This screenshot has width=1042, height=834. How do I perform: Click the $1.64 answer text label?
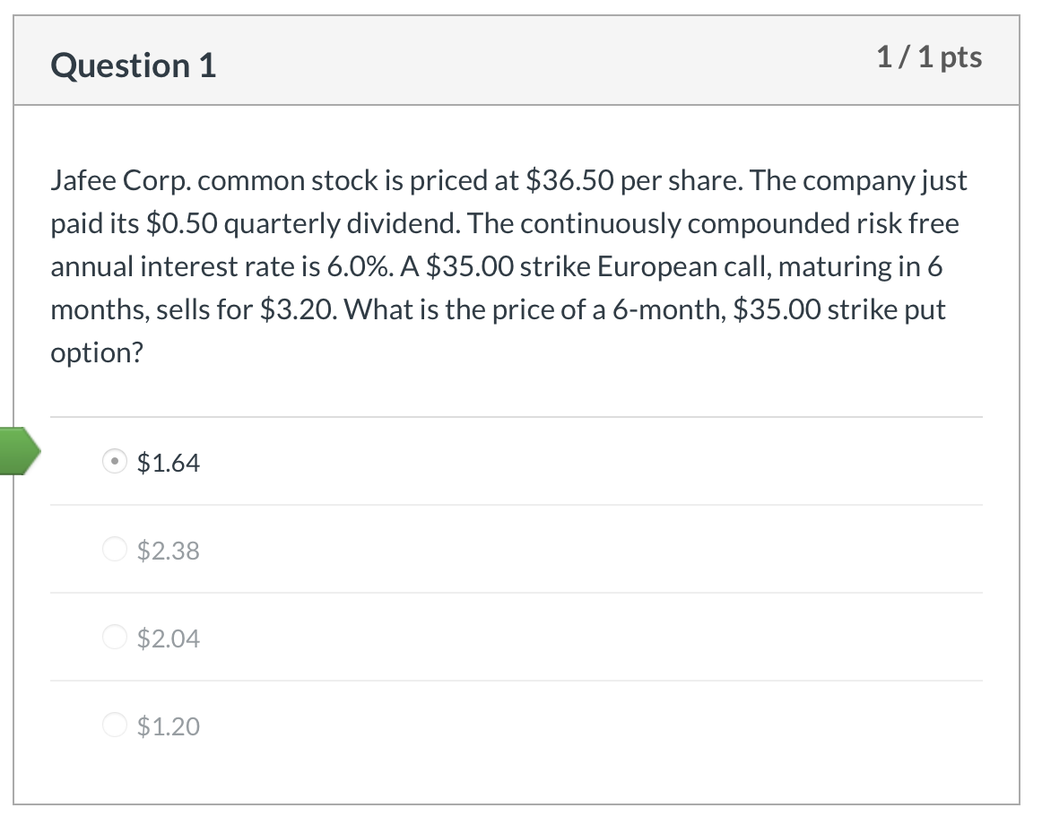coord(169,463)
